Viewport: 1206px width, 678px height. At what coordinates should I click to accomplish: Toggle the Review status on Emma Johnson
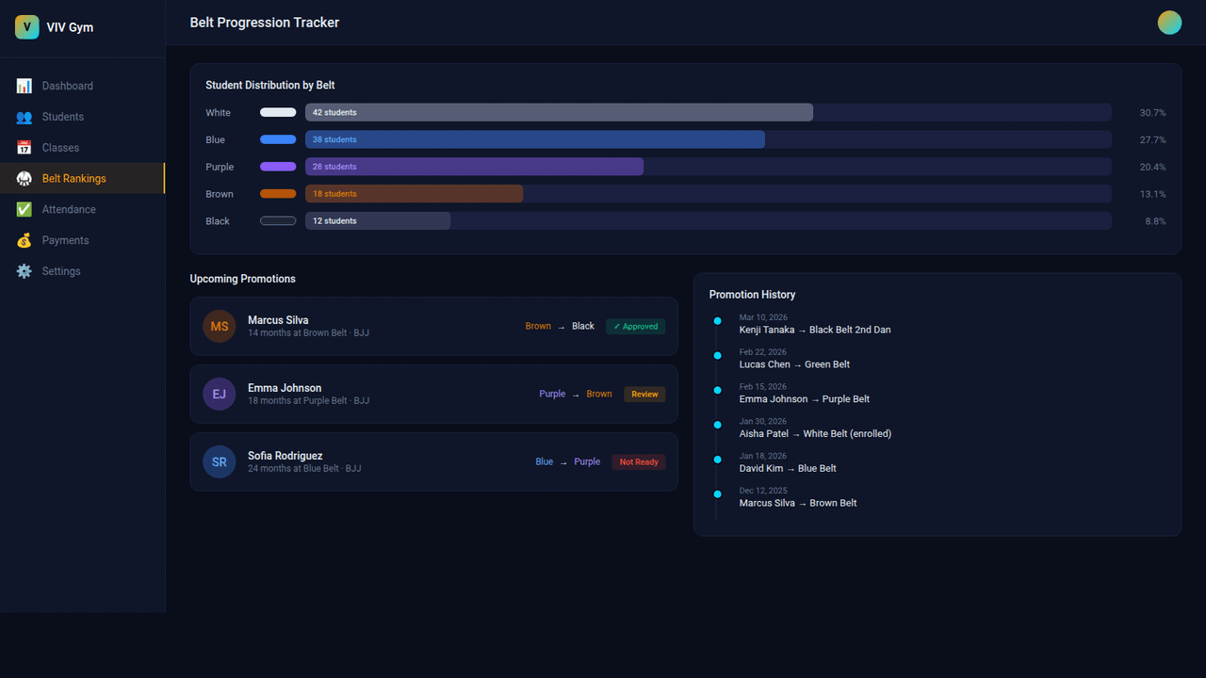644,394
